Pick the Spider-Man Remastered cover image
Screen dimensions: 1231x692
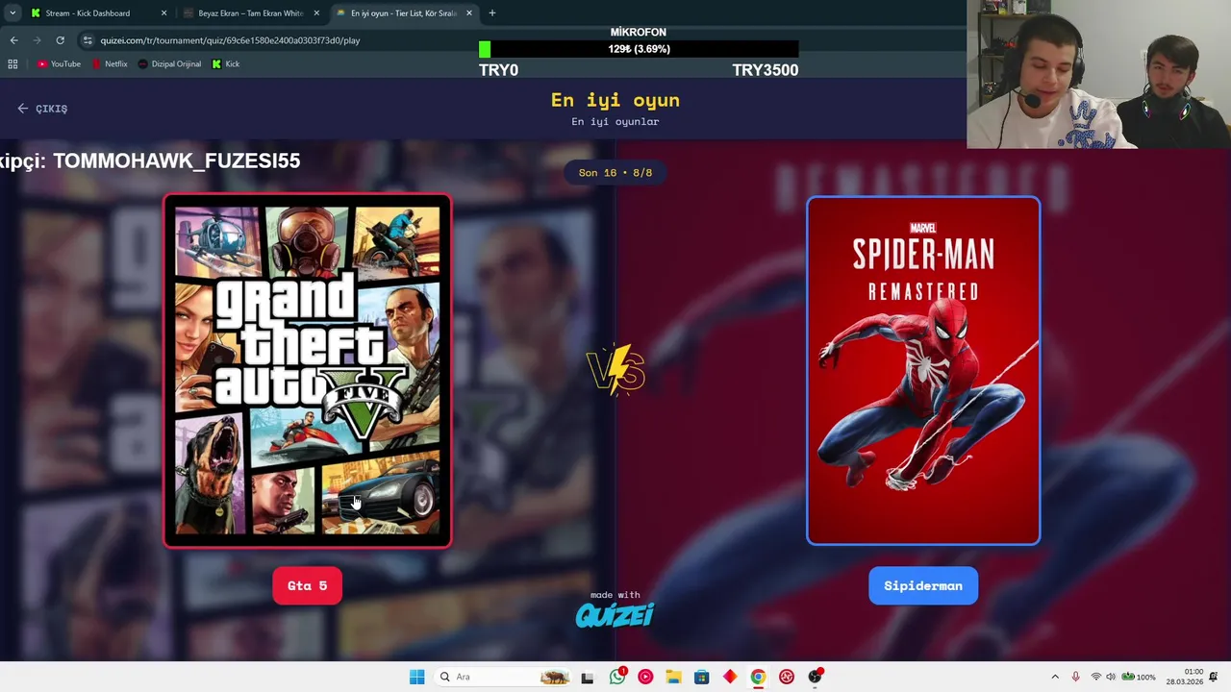pos(923,371)
